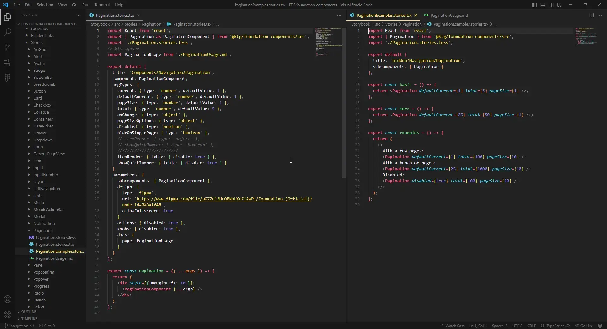Click the notifications bell in status bar

(600, 326)
